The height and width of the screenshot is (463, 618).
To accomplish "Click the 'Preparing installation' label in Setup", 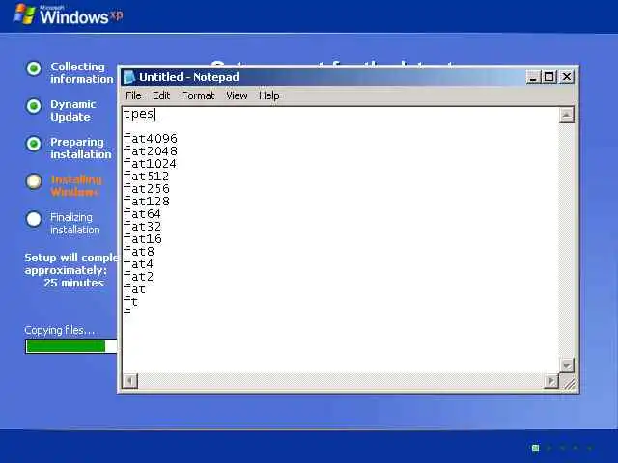I will click(81, 149).
